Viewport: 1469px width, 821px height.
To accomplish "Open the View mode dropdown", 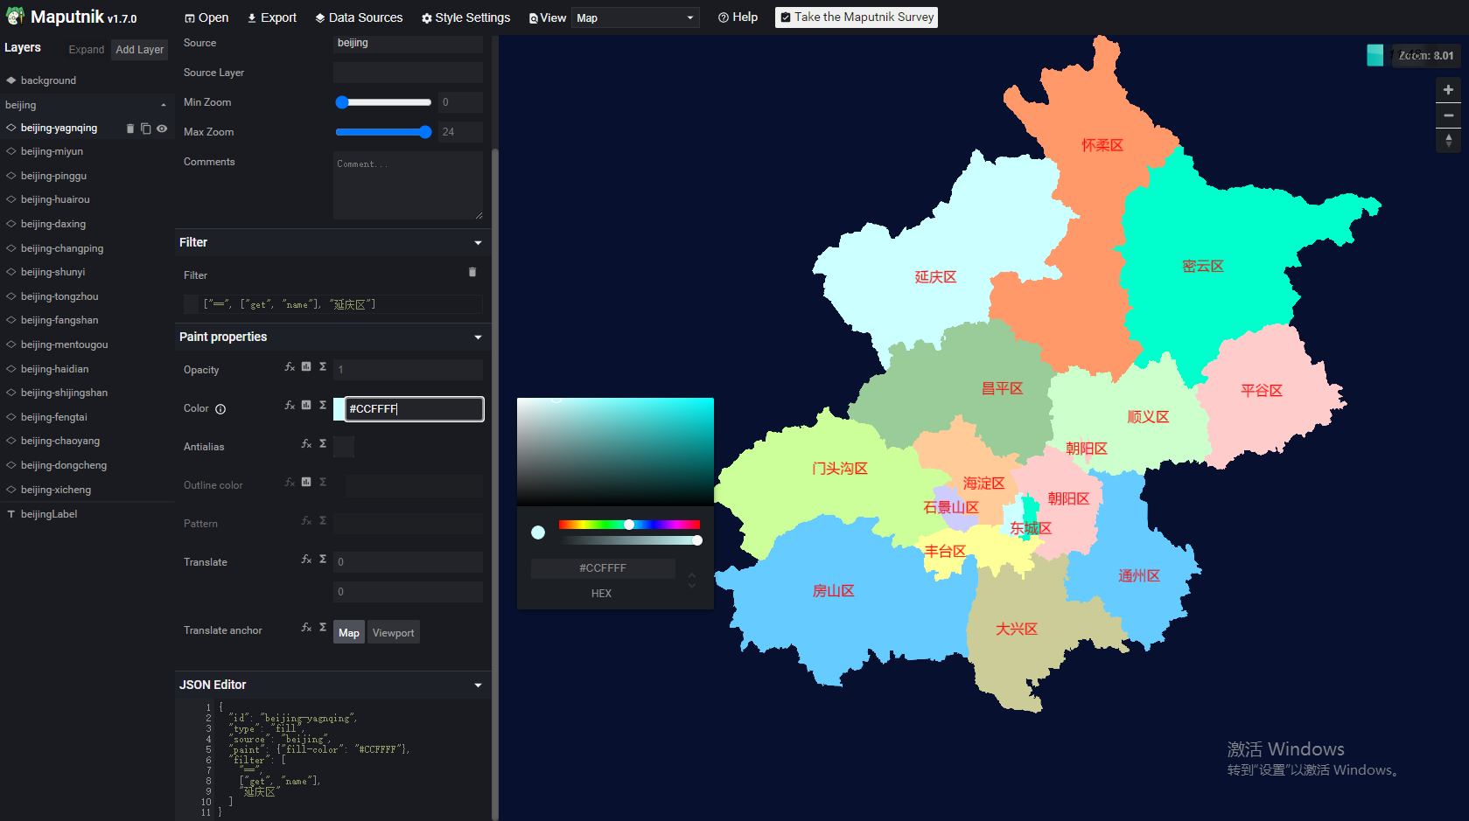I will (x=635, y=17).
